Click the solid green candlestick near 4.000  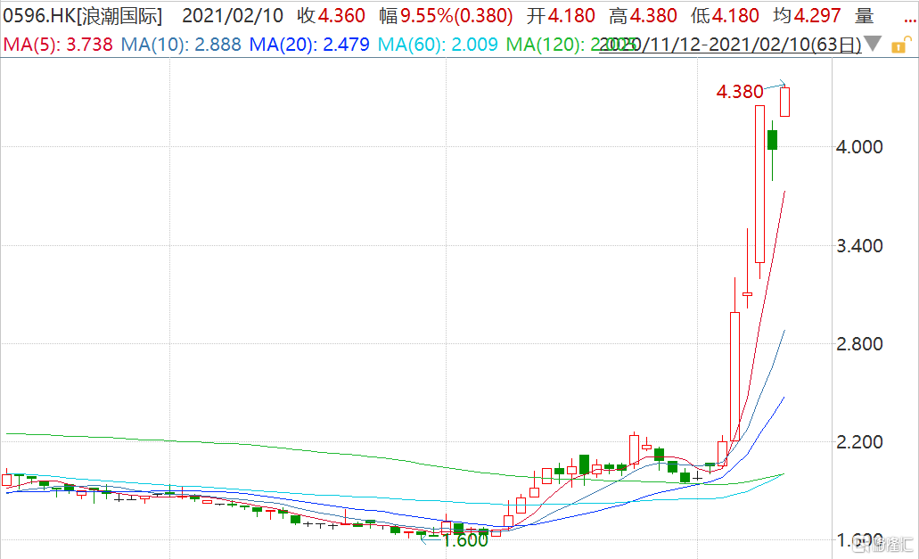point(773,140)
